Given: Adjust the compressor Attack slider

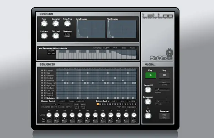Looking at the screenshot, I should coord(163,101).
